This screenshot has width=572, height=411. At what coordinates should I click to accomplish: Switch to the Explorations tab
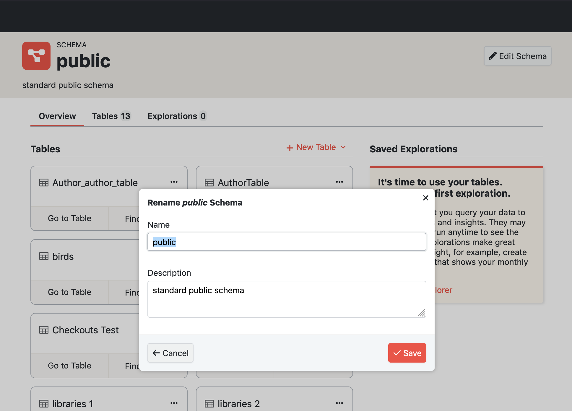pyautogui.click(x=176, y=116)
